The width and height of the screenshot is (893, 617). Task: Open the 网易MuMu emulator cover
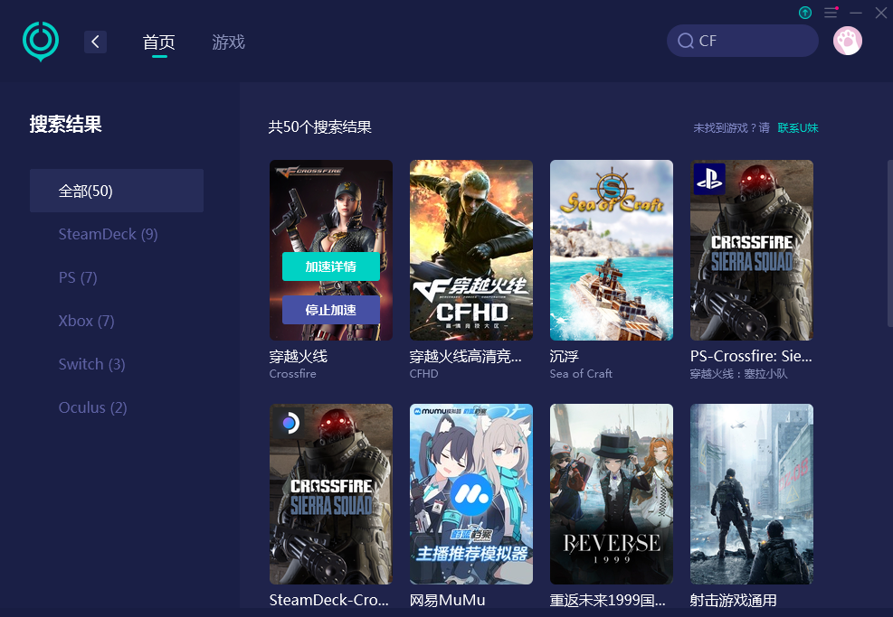pos(471,494)
